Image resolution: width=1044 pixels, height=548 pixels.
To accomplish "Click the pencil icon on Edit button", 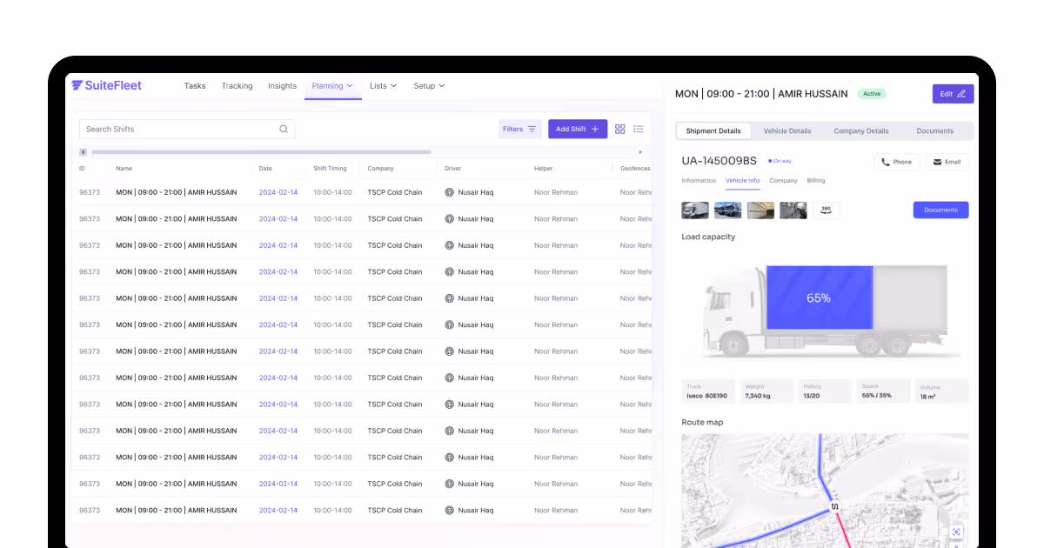I will (x=961, y=94).
